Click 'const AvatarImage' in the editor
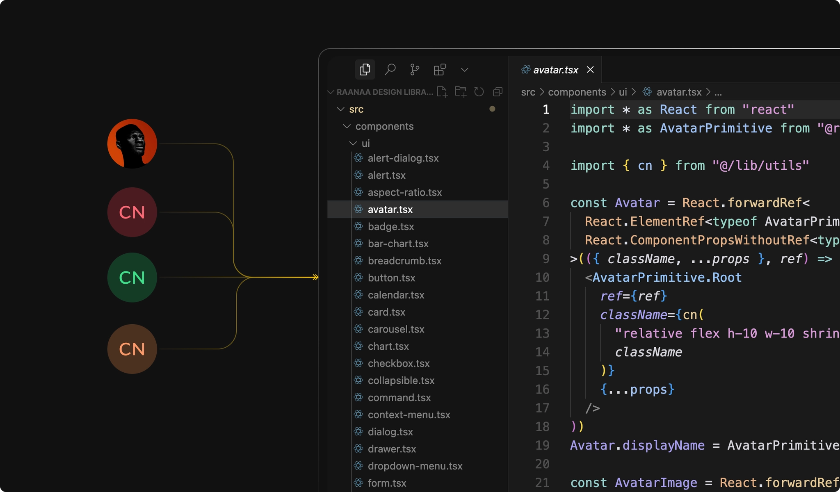Image resolution: width=840 pixels, height=492 pixels. click(634, 483)
